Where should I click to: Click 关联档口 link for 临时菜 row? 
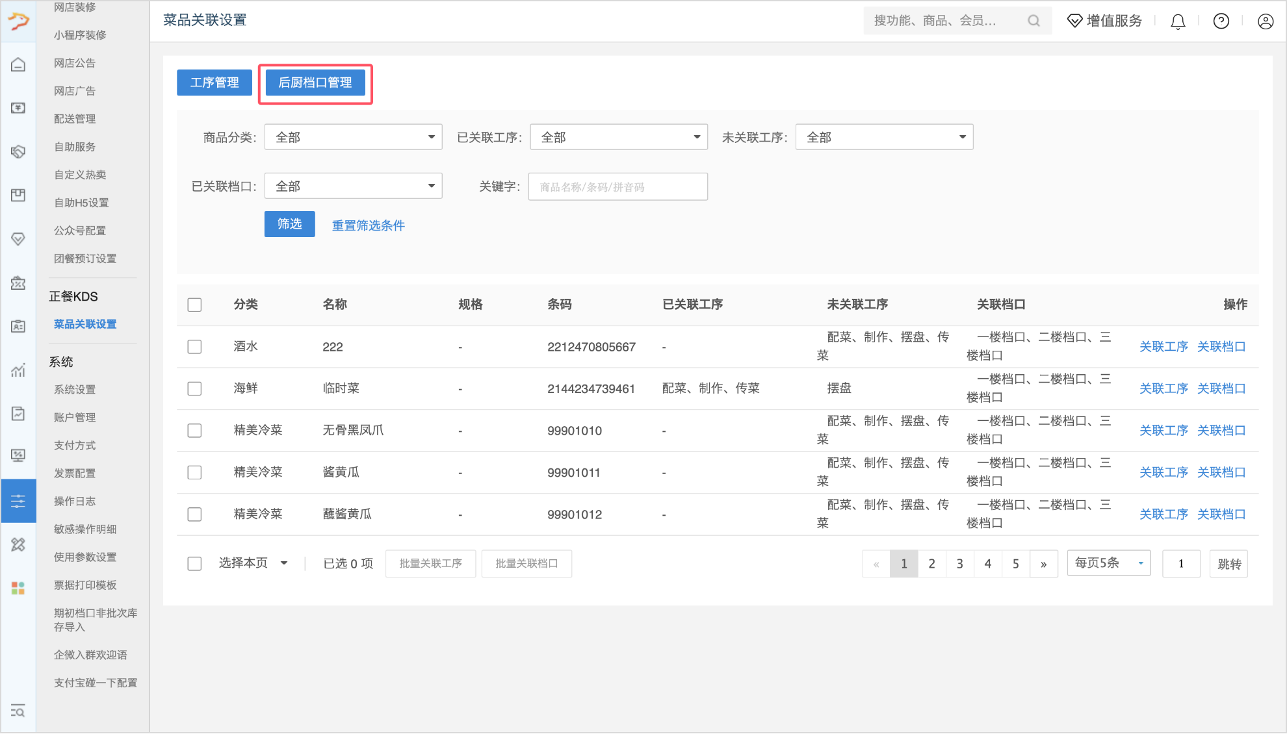tap(1221, 388)
